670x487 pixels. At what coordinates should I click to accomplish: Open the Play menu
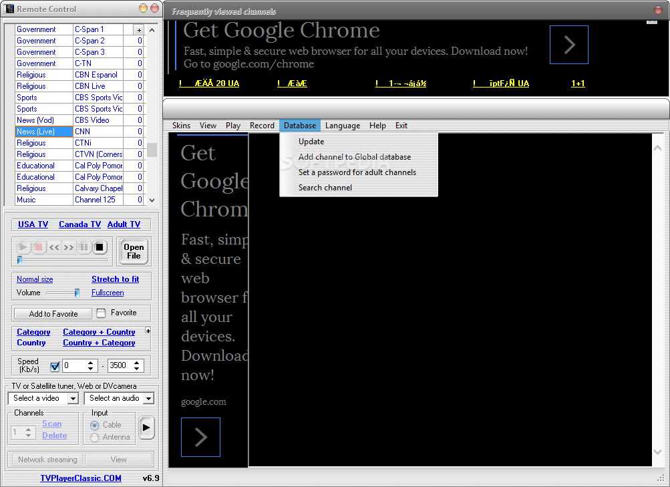coord(233,126)
